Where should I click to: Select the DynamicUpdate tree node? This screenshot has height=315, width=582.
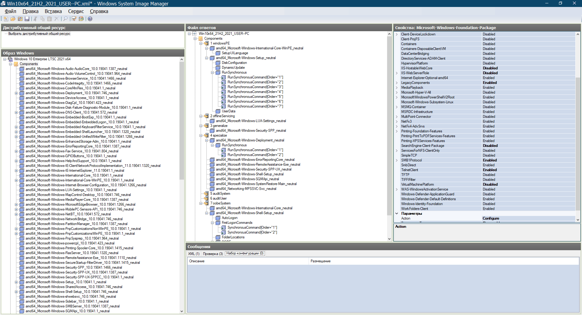coord(233,68)
